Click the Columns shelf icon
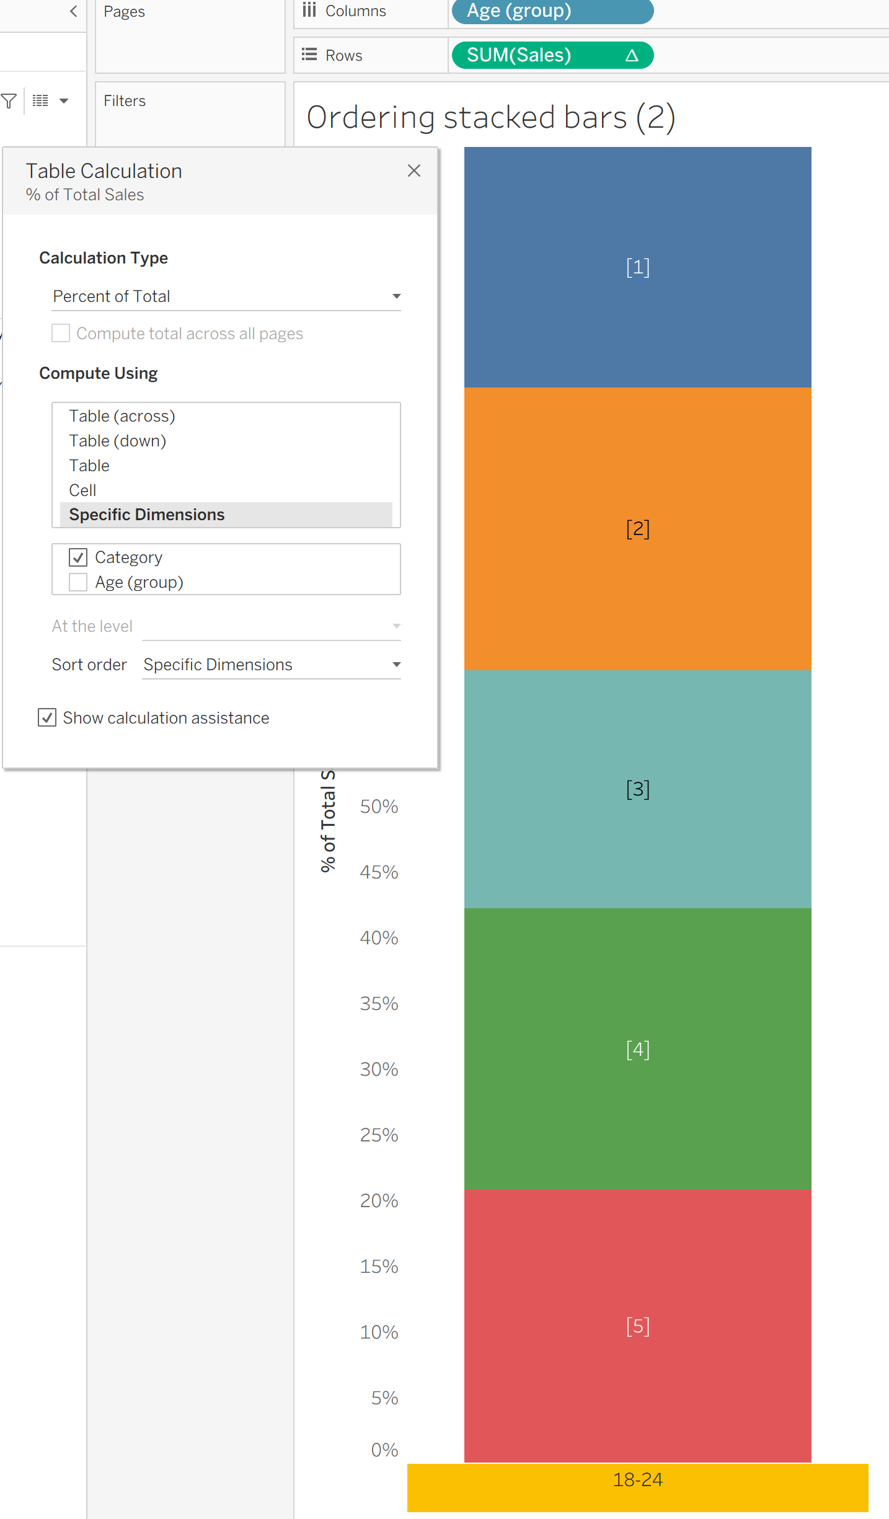The image size is (889, 1519). pos(309,11)
